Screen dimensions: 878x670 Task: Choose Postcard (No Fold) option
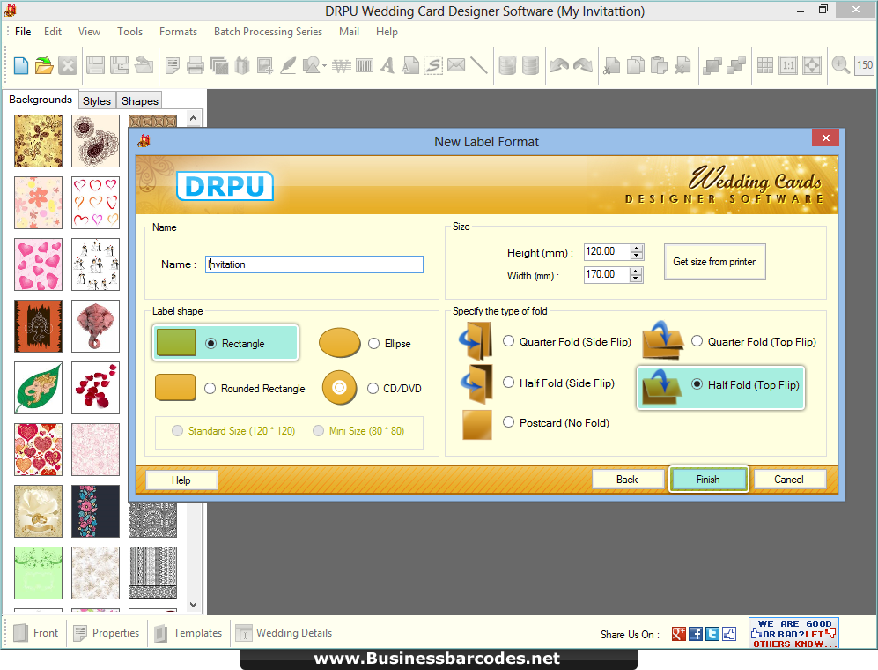pyautogui.click(x=508, y=422)
